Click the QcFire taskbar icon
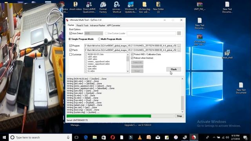 coord(194,137)
